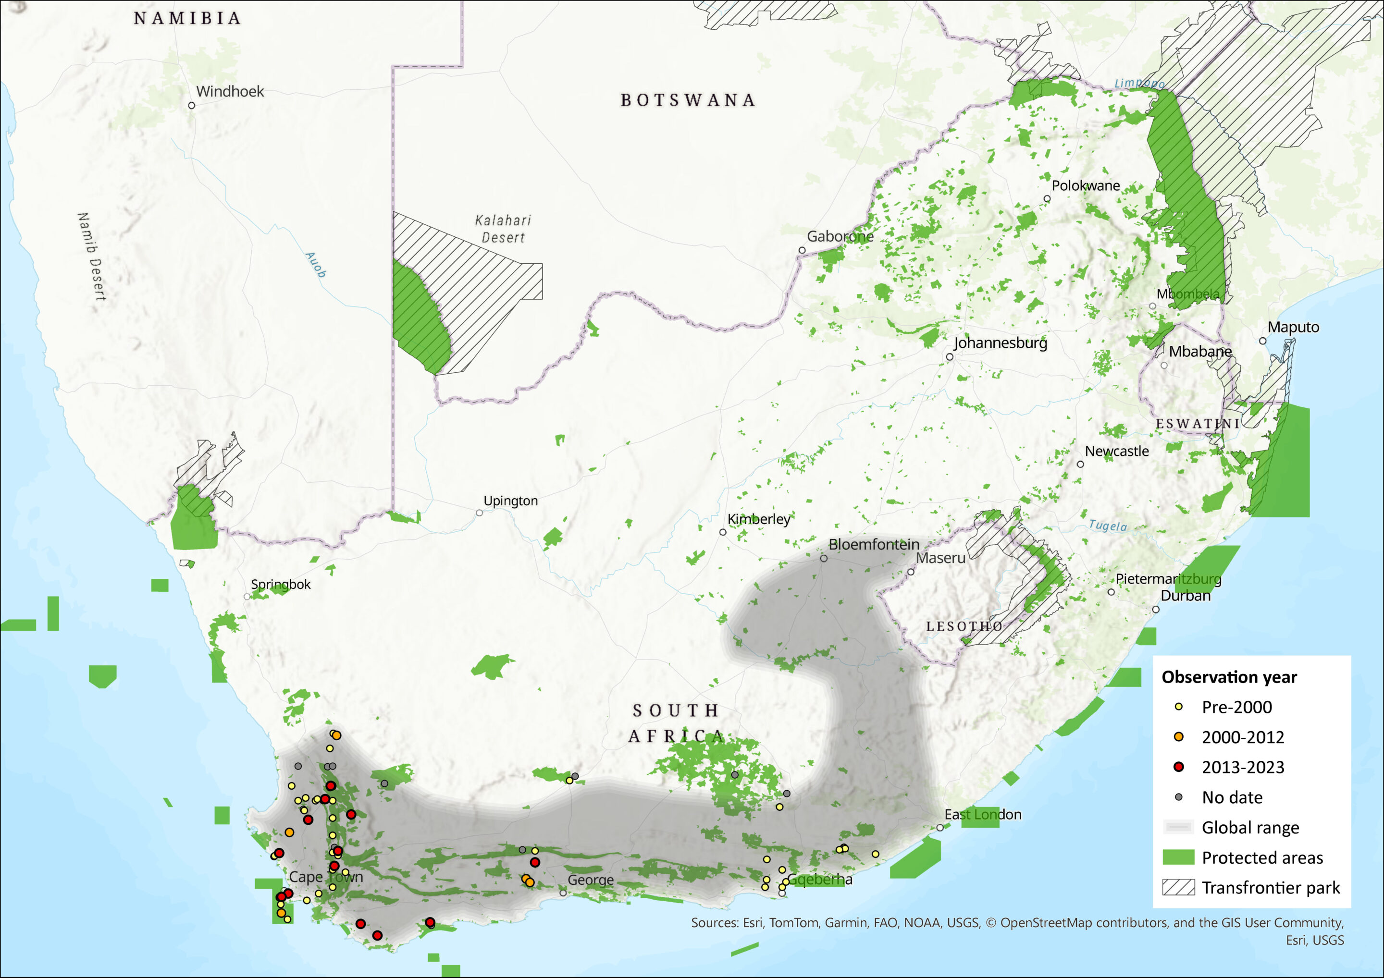This screenshot has height=978, width=1384.
Task: Click the Windhoek city marker circle
Action: (192, 106)
